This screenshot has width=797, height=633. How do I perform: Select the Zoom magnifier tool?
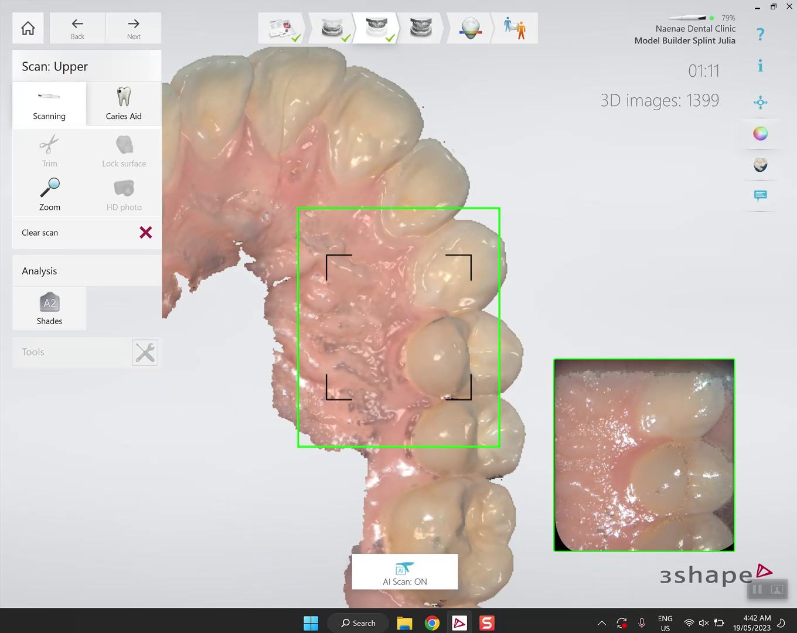49,193
